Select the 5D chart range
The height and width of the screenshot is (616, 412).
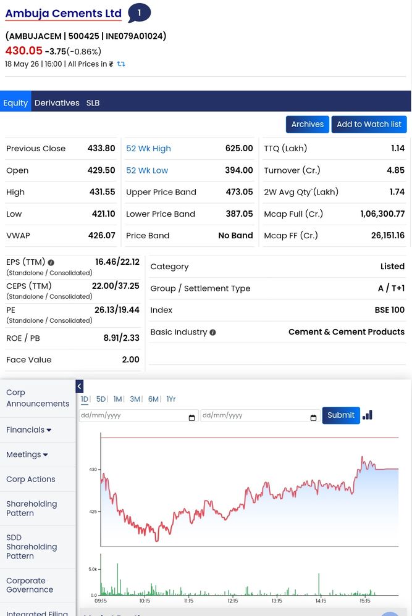click(101, 399)
